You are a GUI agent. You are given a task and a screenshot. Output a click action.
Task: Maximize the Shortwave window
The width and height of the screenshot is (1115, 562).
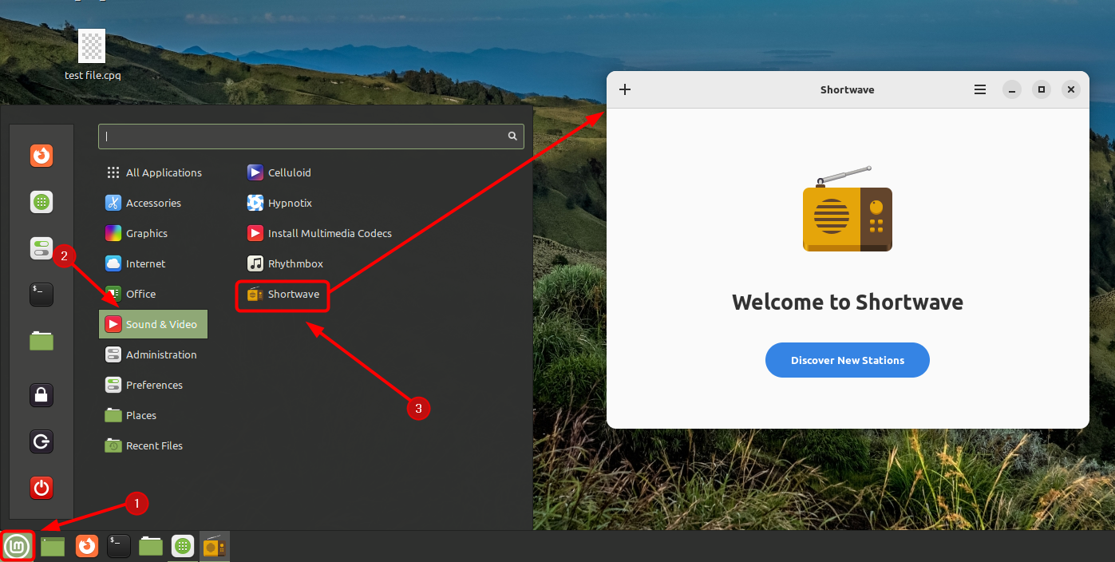(1042, 89)
